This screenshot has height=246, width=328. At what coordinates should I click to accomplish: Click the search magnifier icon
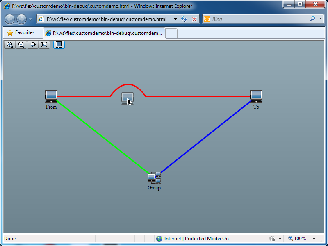pyautogui.click(x=312, y=19)
